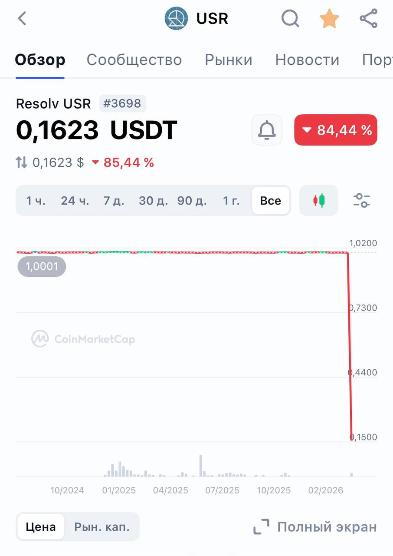Tap the #3698 rank badge
This screenshot has height=556, width=393.
click(123, 103)
